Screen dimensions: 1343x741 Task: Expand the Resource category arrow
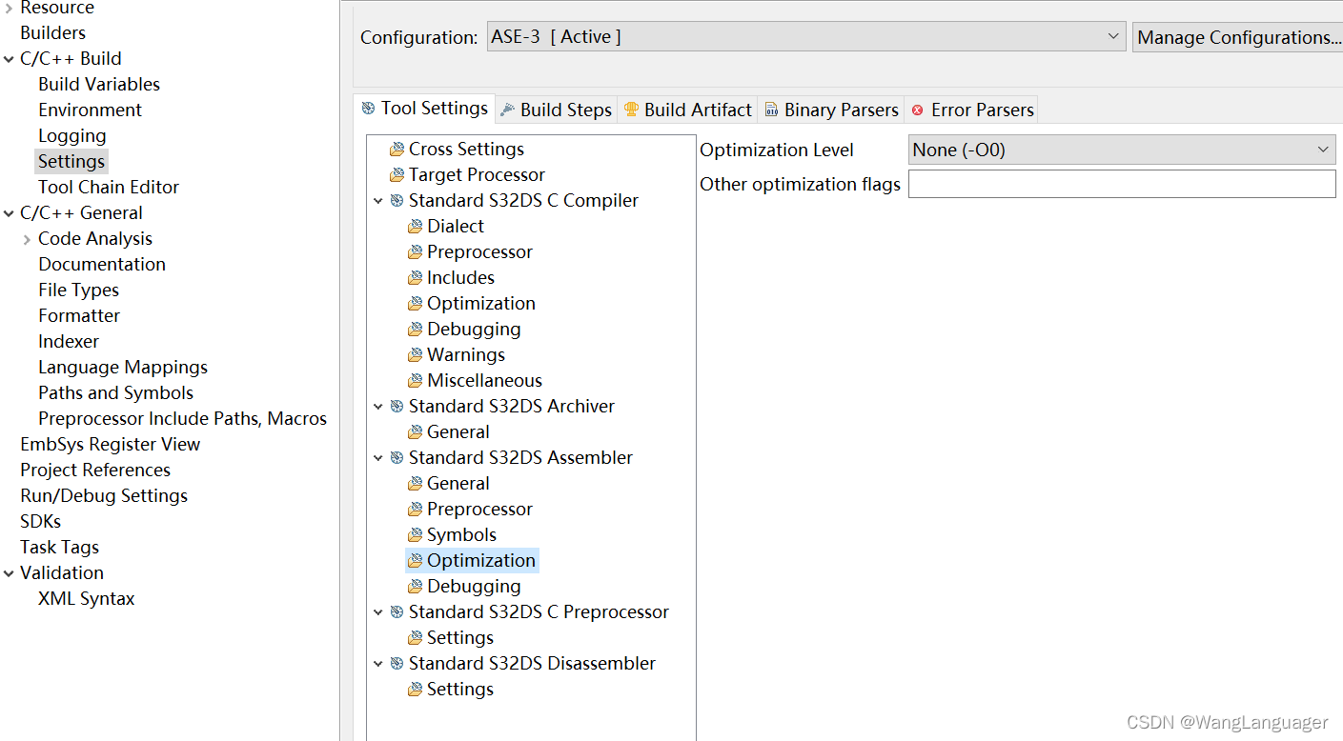[x=9, y=8]
